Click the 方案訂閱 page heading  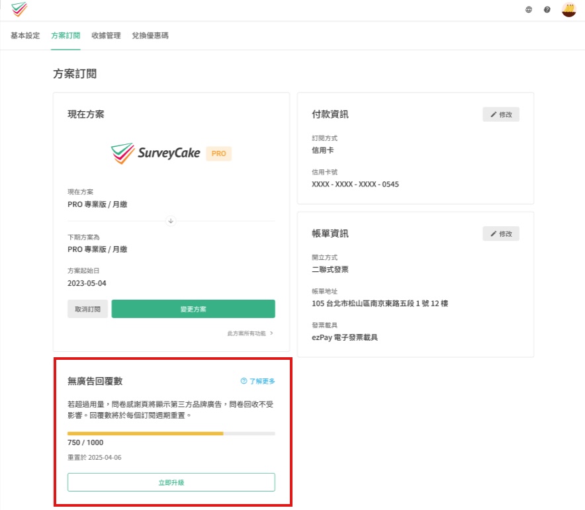coord(75,74)
